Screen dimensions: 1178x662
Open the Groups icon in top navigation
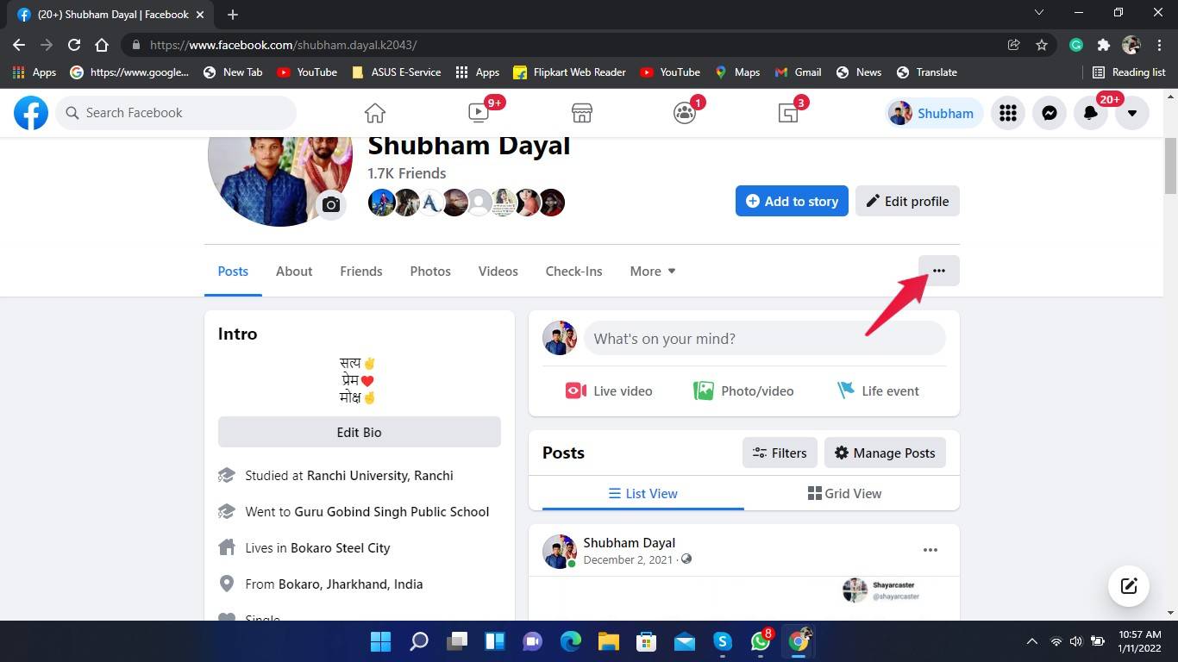point(685,113)
